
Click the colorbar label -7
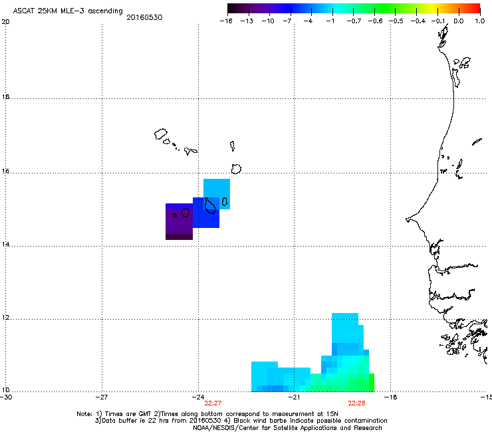(x=287, y=21)
